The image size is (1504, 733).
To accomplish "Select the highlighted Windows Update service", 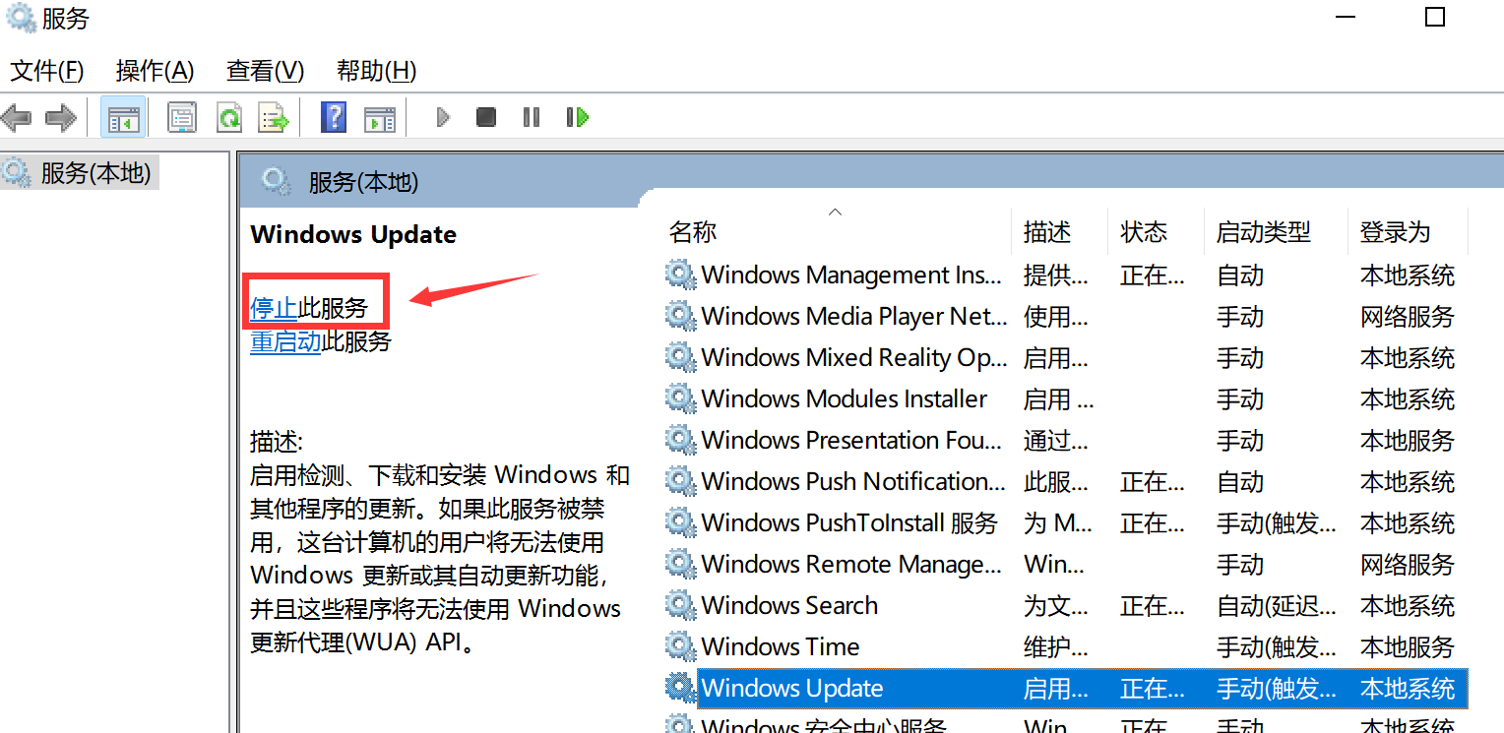I will pyautogui.click(x=1065, y=689).
